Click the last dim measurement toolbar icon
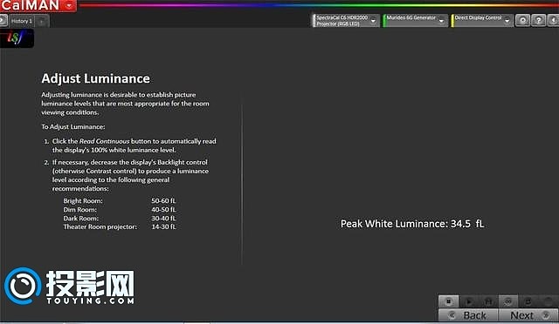The width and height of the screenshot is (559, 324). coord(549,301)
